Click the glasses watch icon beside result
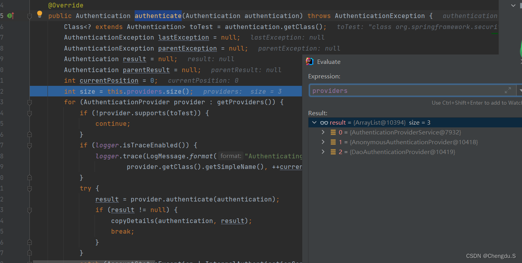 click(324, 123)
